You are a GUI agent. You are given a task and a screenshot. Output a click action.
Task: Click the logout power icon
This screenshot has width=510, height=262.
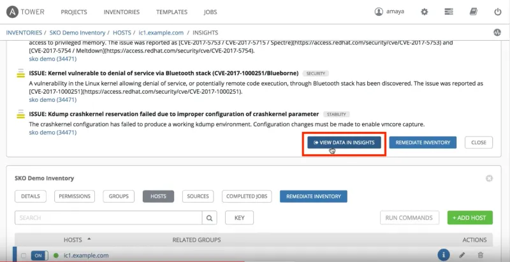point(498,12)
